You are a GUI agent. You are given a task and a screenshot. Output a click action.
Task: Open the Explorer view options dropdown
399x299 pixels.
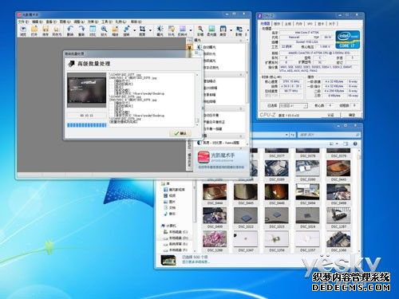tap(337, 144)
